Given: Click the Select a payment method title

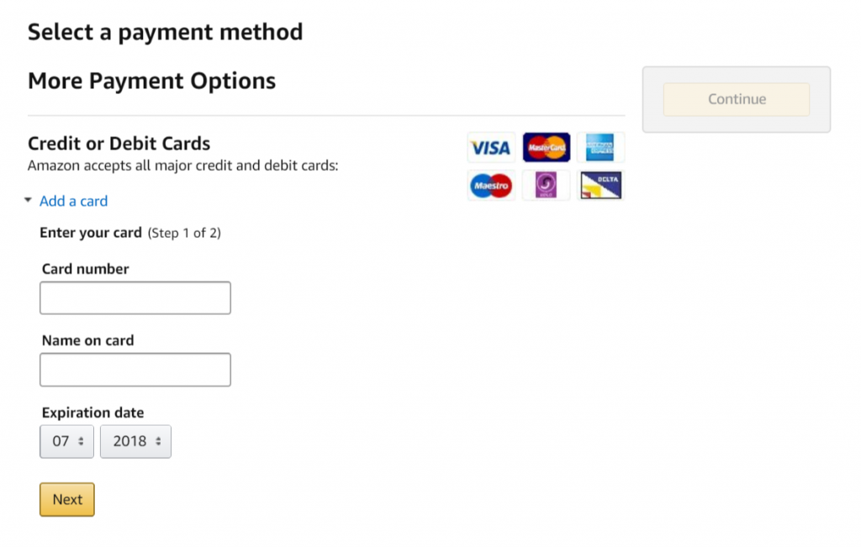Looking at the screenshot, I should coord(165,32).
